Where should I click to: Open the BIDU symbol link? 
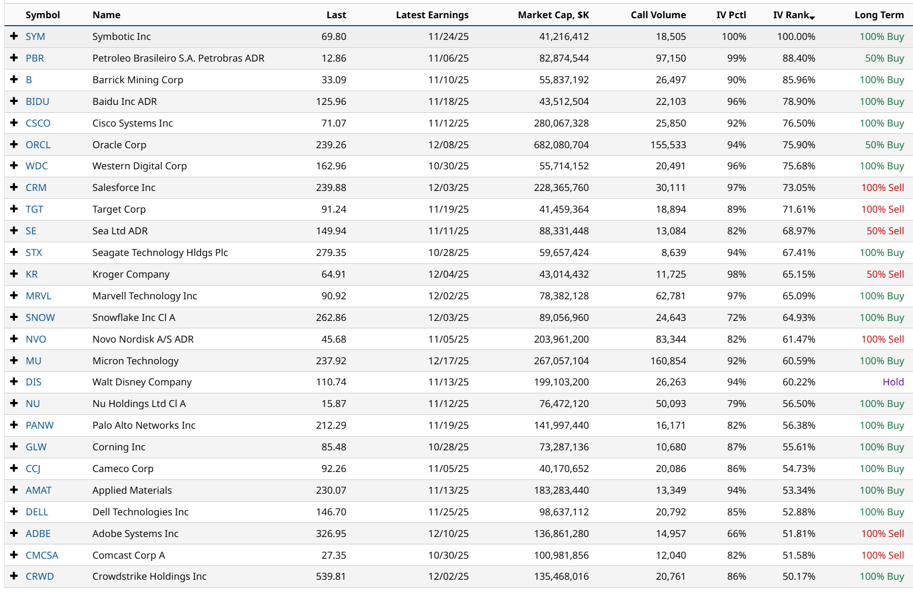37,101
